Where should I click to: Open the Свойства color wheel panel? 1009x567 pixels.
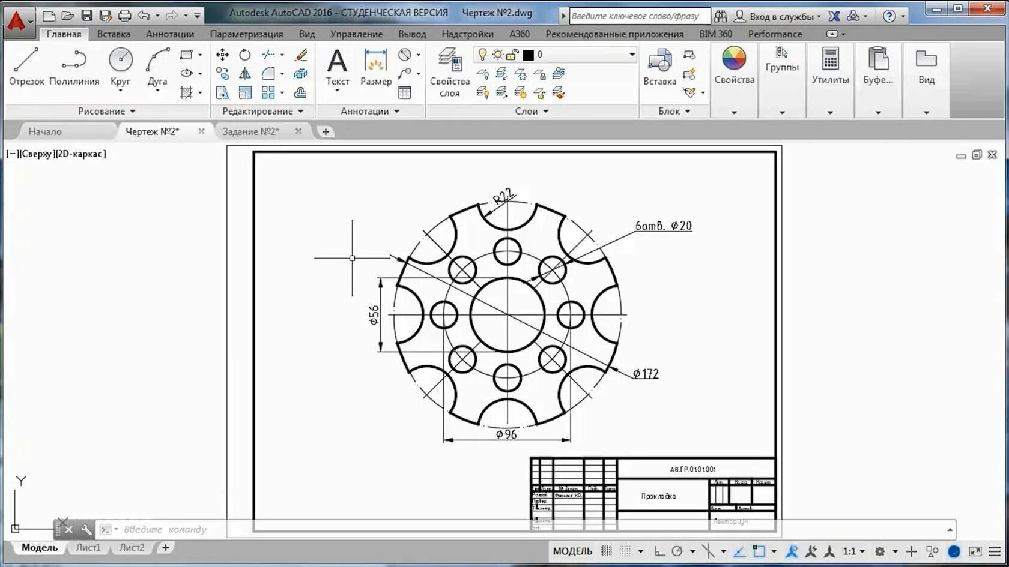(x=734, y=66)
